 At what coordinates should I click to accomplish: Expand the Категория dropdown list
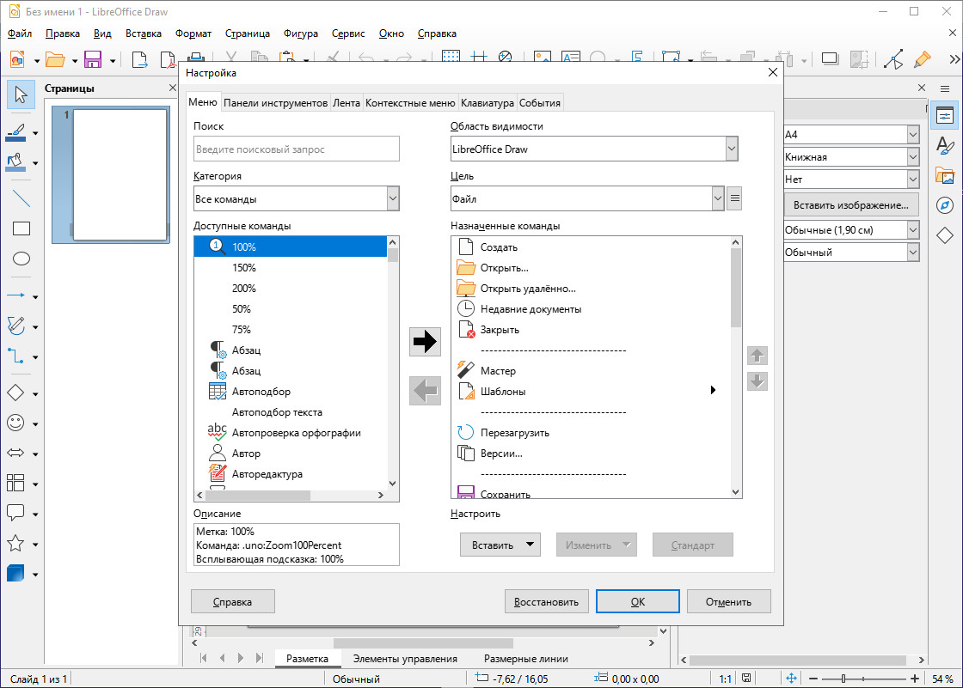[x=392, y=199]
